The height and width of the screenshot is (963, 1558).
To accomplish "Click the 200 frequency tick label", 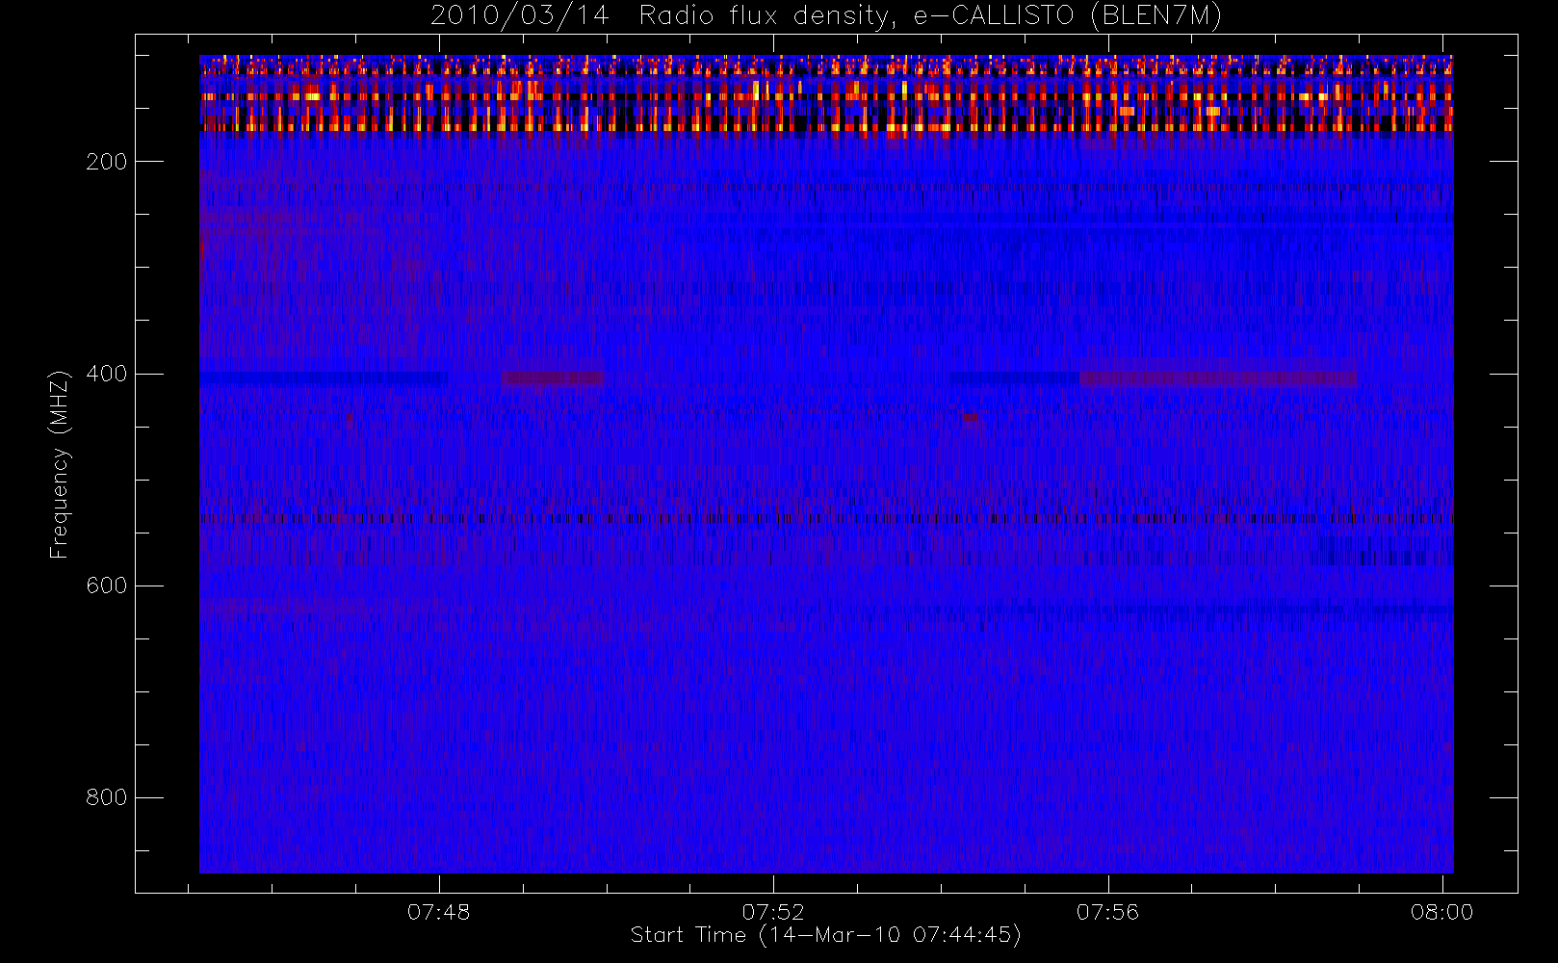I will tap(106, 162).
